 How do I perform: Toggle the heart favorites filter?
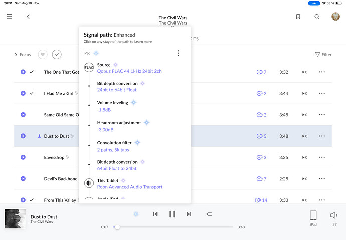[x=43, y=54]
